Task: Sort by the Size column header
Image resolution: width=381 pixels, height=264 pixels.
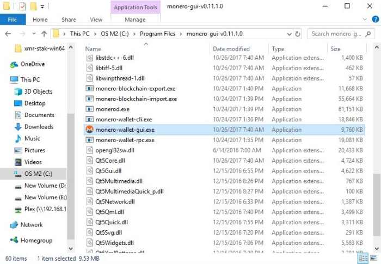Action: tap(335, 49)
